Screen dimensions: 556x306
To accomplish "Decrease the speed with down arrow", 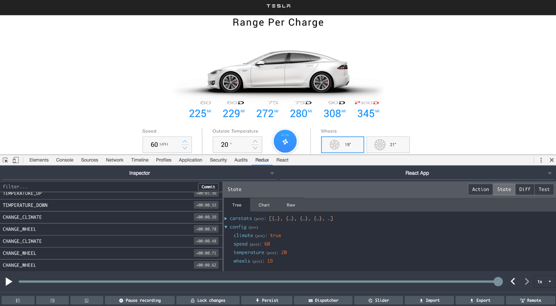I will point(185,148).
